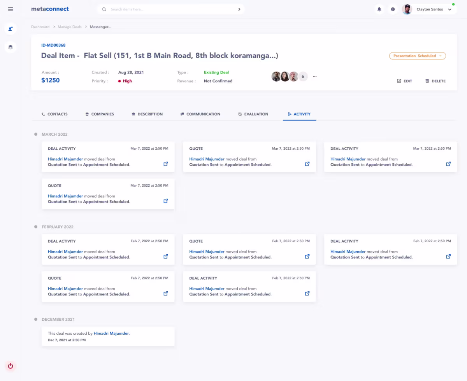Click the 6 more members badge

(x=303, y=77)
